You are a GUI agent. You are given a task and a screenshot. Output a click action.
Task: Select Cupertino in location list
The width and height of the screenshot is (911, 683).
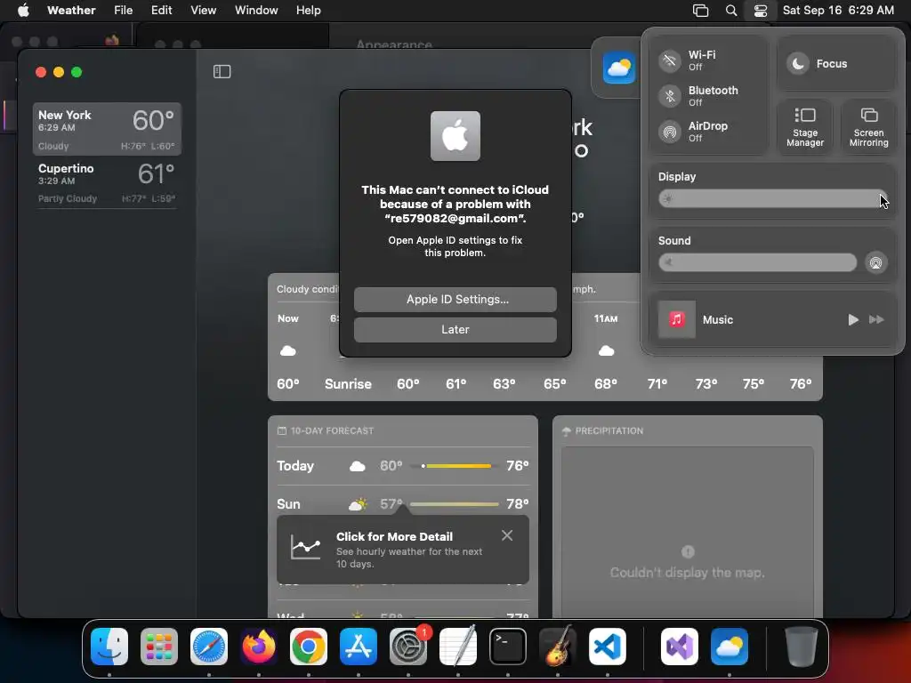107,182
